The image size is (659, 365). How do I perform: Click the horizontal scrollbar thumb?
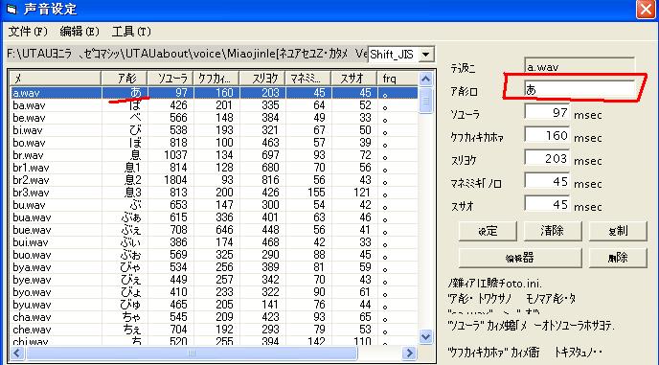(192, 354)
